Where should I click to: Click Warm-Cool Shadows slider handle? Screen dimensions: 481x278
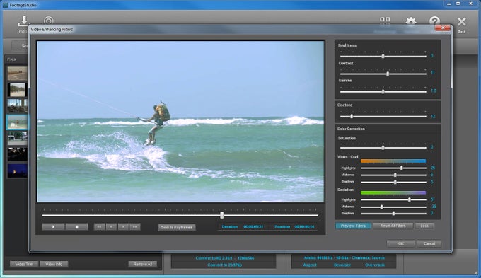pyautogui.click(x=395, y=182)
